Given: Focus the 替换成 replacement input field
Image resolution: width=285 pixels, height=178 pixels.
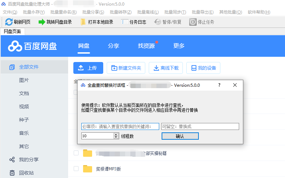Looking at the screenshot, I should click(200, 126).
